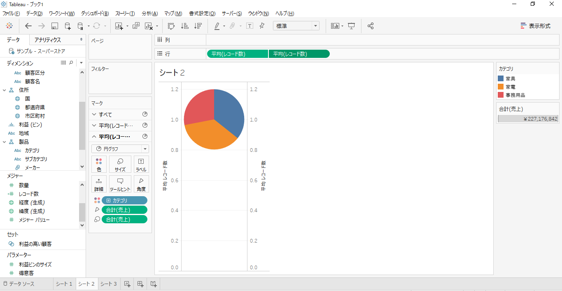Select the Label (ラベル) mark property

pos(141,164)
